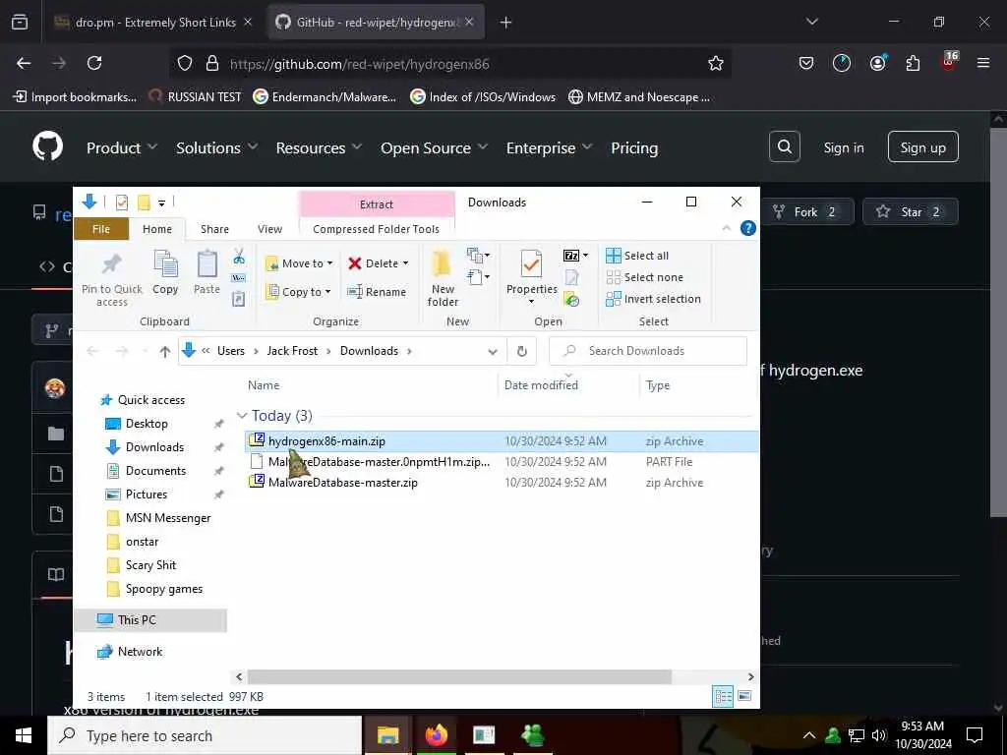Click Invert selection in ribbon
1007x755 pixels.
(x=653, y=299)
